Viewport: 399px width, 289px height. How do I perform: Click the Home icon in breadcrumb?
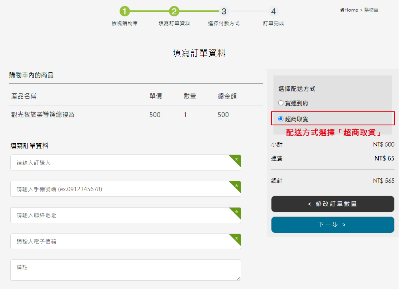pyautogui.click(x=342, y=10)
